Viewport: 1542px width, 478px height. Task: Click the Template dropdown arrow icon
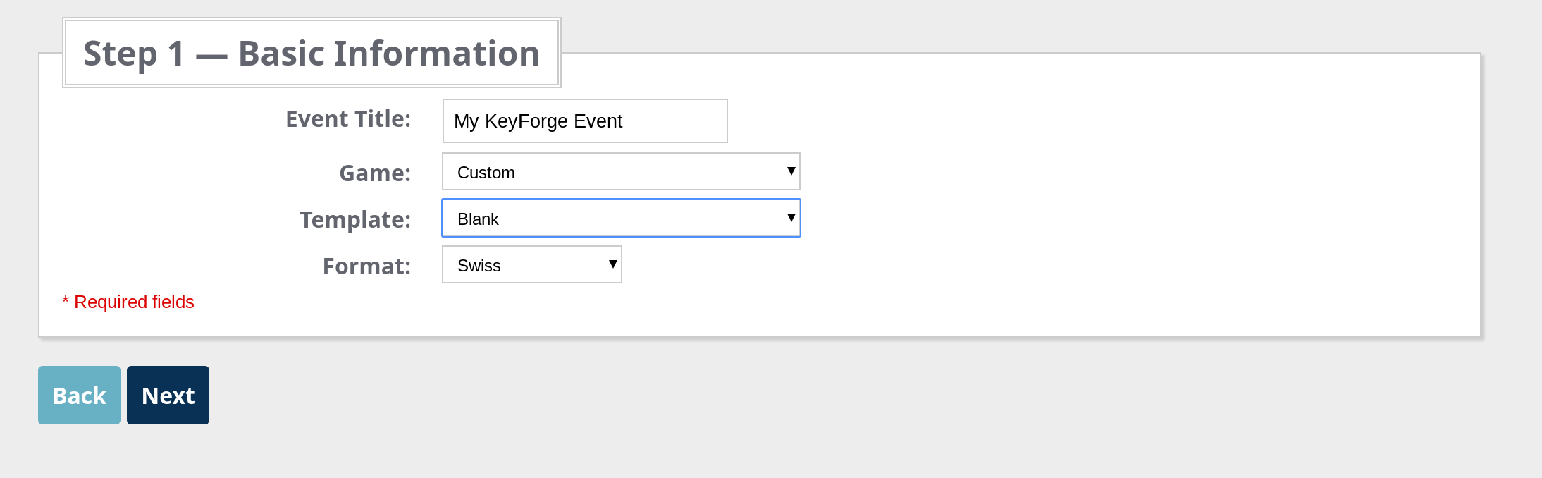pos(791,218)
